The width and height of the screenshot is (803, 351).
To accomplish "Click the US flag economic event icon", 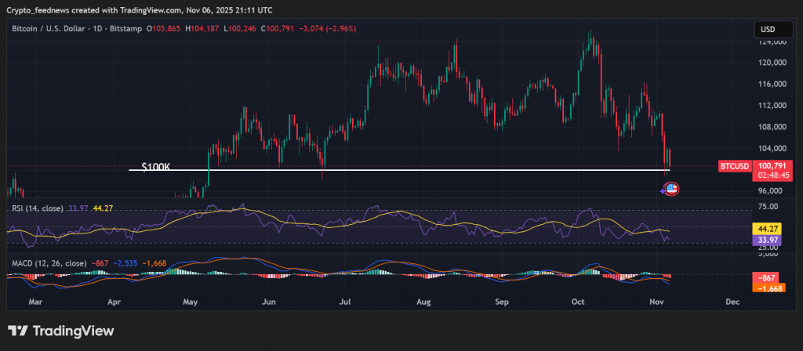I will (x=671, y=190).
